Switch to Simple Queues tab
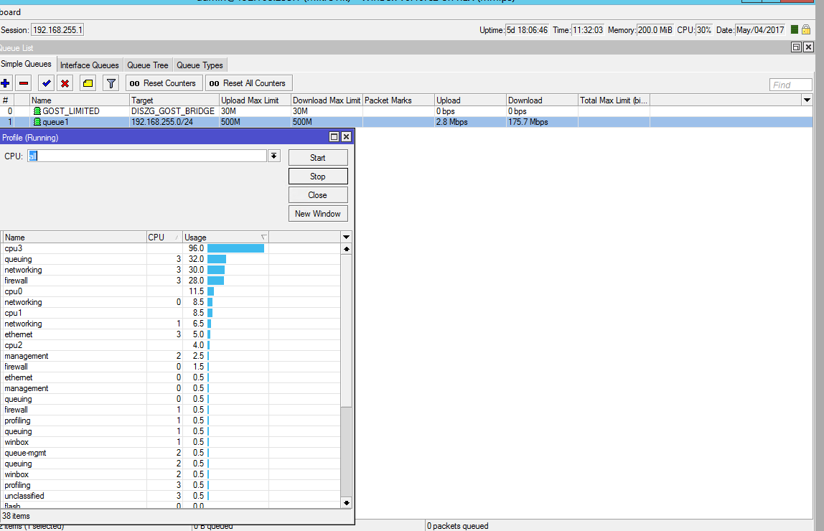Screen dimensions: 824x531 pyautogui.click(x=27, y=64)
